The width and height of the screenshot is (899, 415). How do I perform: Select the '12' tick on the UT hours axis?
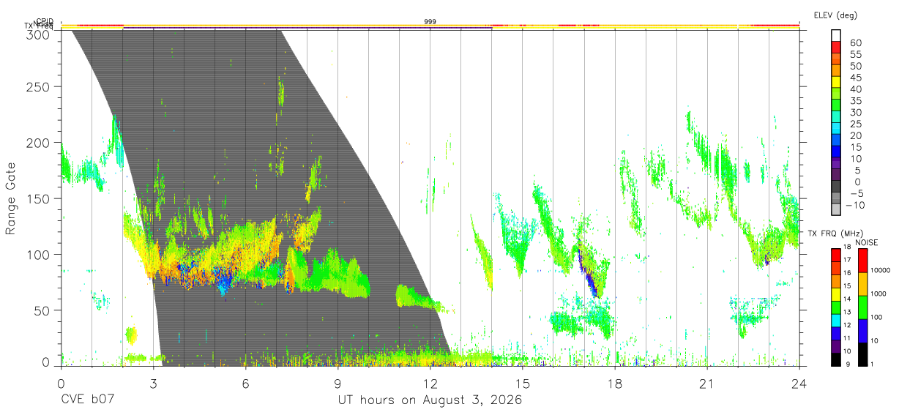[x=430, y=383]
